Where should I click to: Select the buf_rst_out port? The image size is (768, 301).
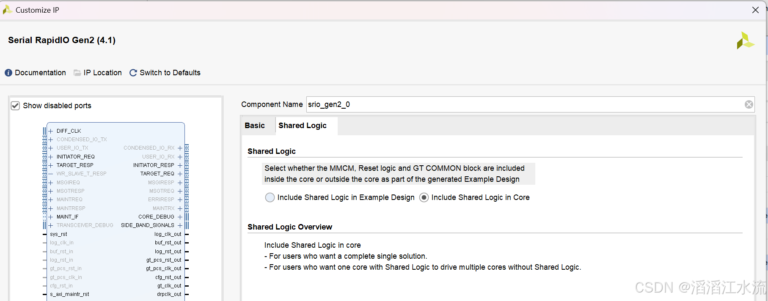168,243
